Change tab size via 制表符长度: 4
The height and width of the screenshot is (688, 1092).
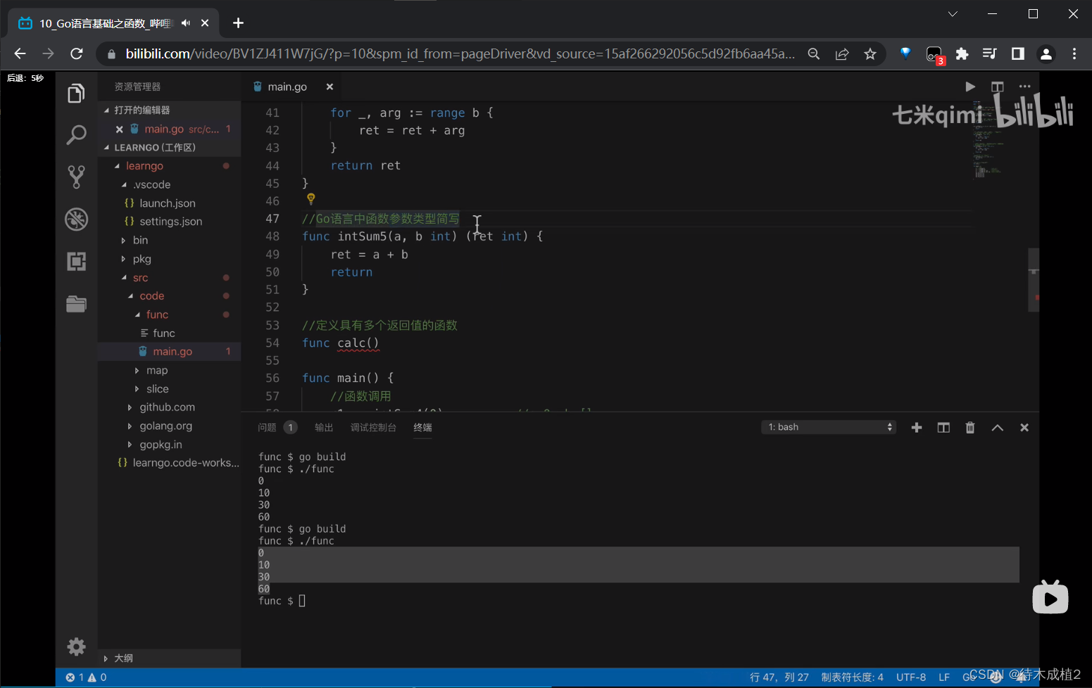(852, 677)
